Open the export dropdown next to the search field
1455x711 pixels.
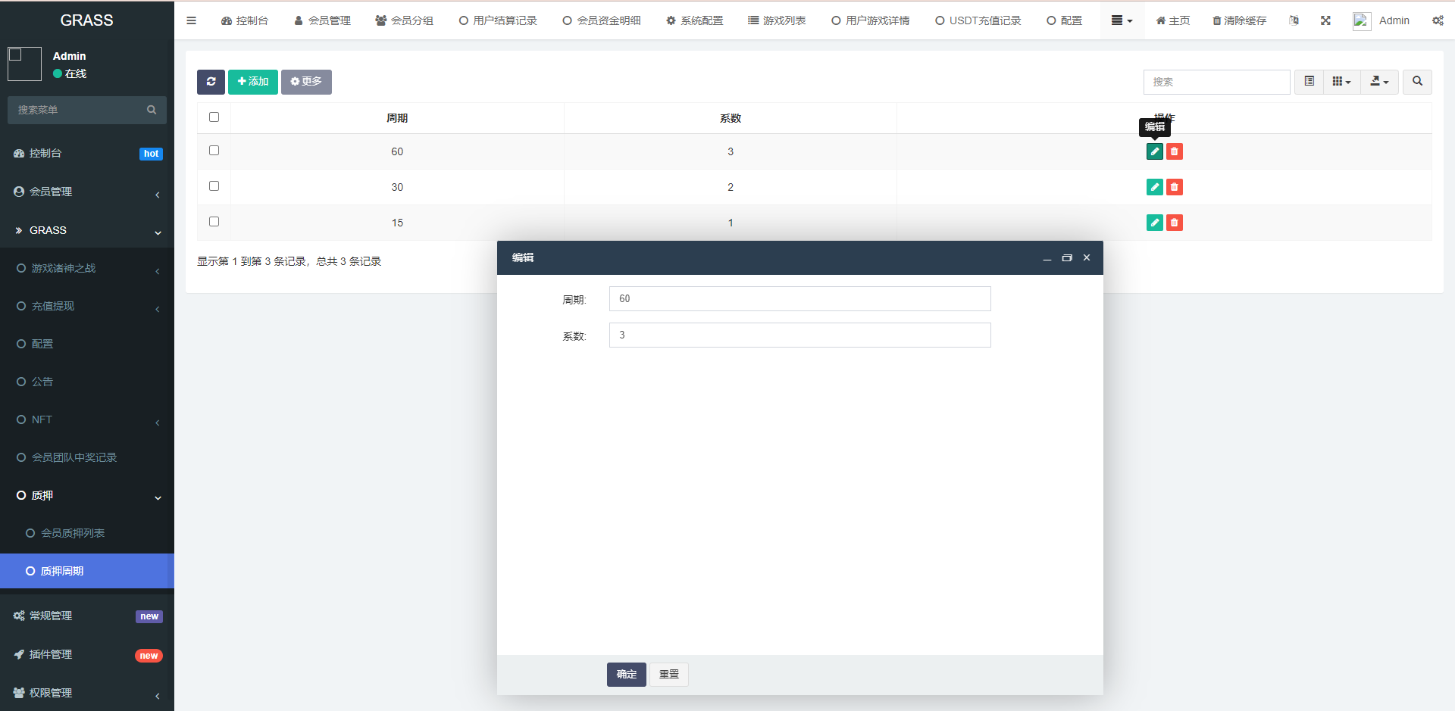click(1379, 82)
